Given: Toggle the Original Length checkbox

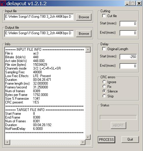Looking at the screenshot, I should (104, 49).
